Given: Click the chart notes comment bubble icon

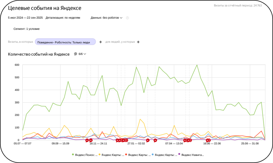Looking at the screenshot, I should click(x=76, y=54).
